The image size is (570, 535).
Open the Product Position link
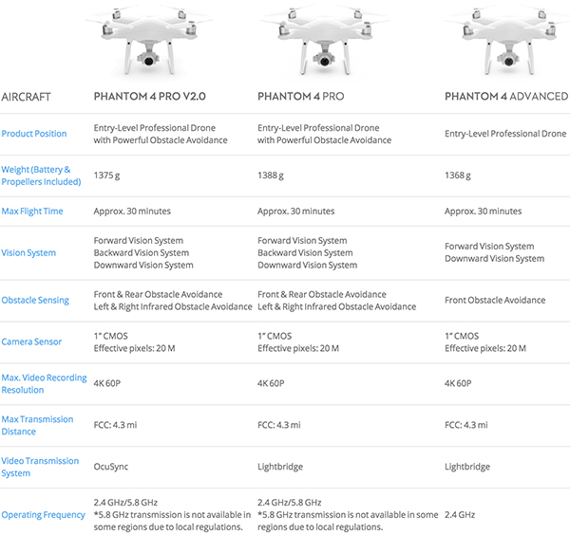point(34,134)
